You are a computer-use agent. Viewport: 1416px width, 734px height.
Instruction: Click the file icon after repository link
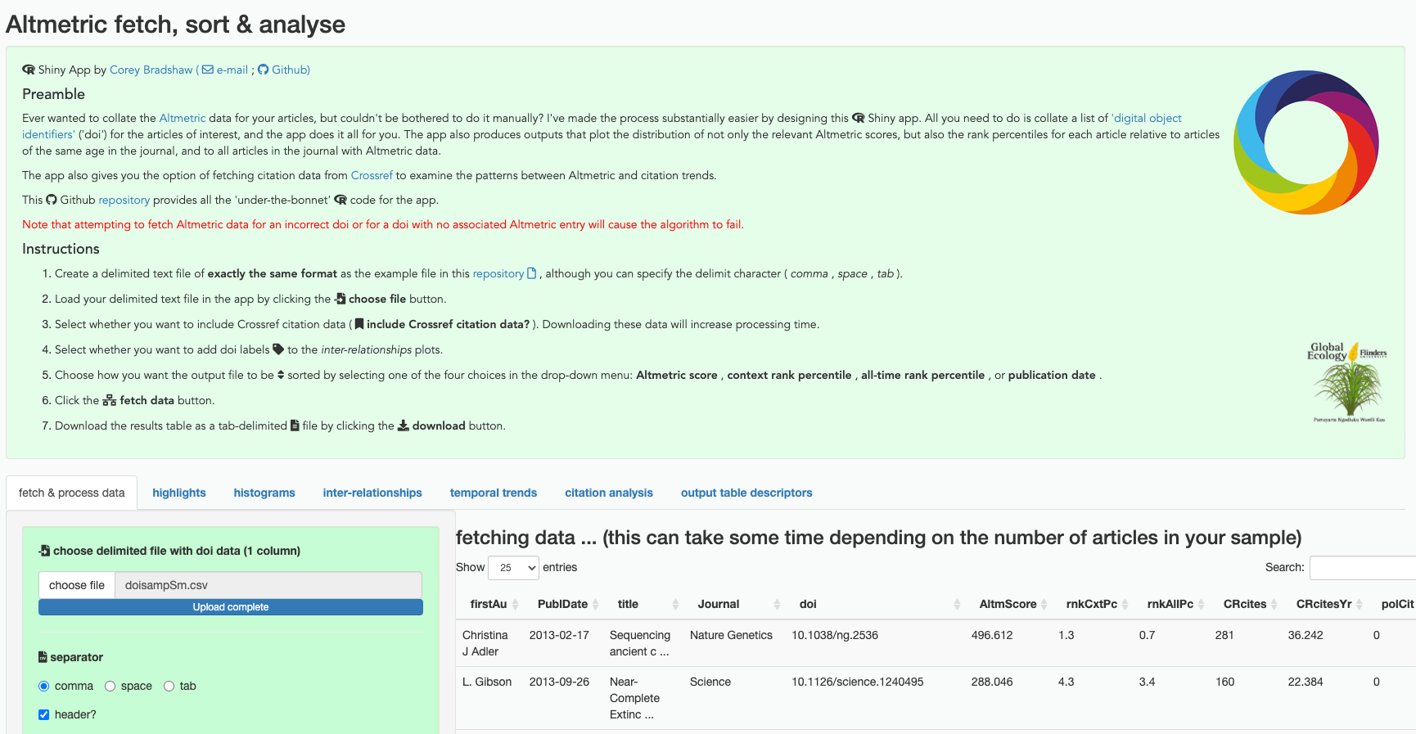click(532, 274)
